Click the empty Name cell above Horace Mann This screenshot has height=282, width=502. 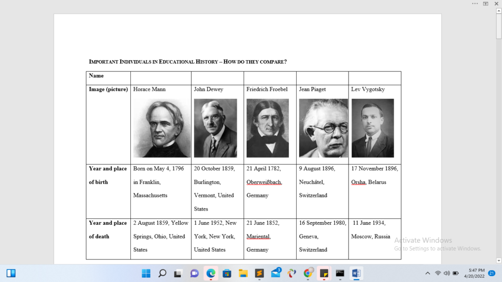point(161,78)
